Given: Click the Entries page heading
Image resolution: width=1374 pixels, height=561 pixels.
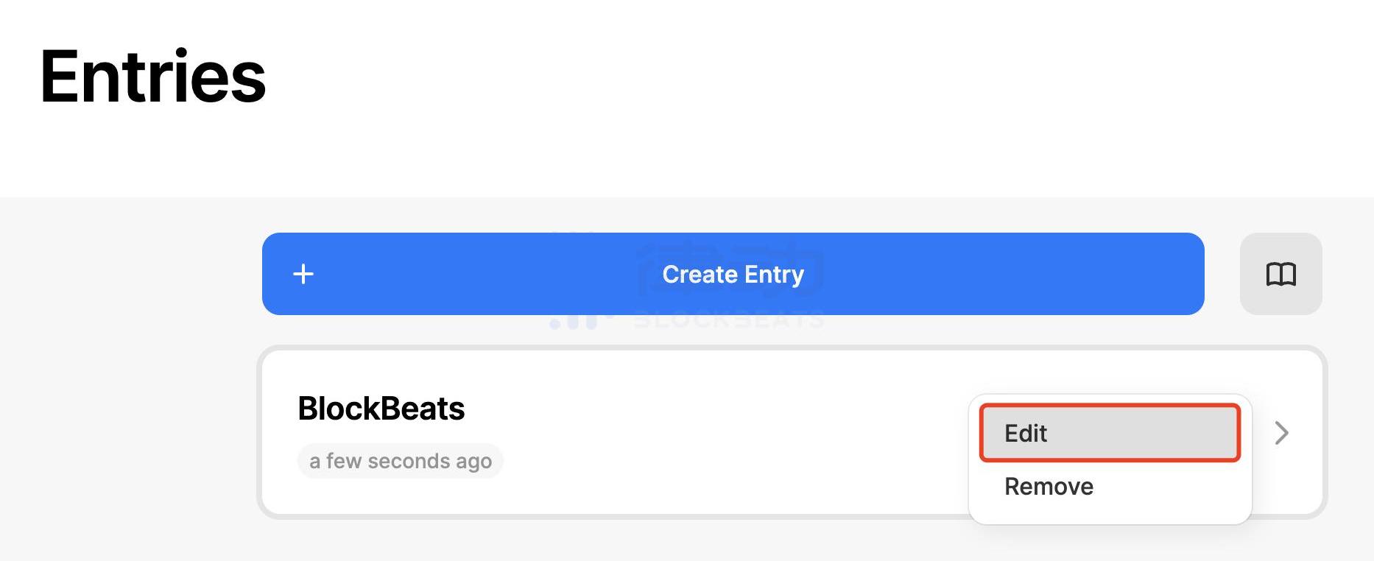Looking at the screenshot, I should pyautogui.click(x=153, y=77).
